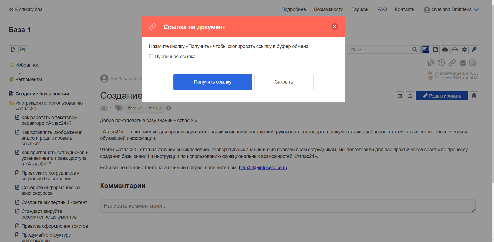Click the 'Получить ссылку' button

pyautogui.click(x=213, y=82)
